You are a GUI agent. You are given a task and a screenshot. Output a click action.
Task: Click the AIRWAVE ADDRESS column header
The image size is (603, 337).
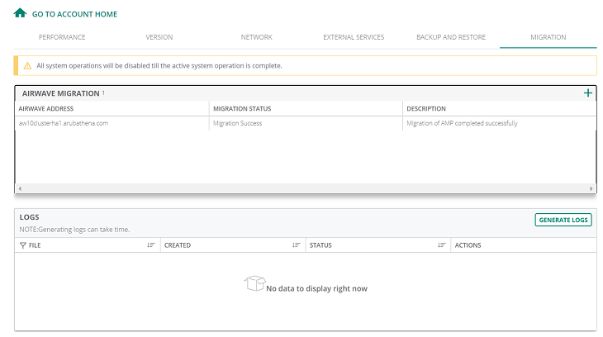(x=45, y=109)
